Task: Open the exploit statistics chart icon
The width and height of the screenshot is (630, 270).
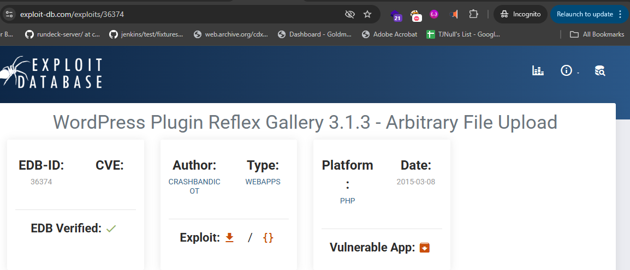Action: click(x=538, y=70)
